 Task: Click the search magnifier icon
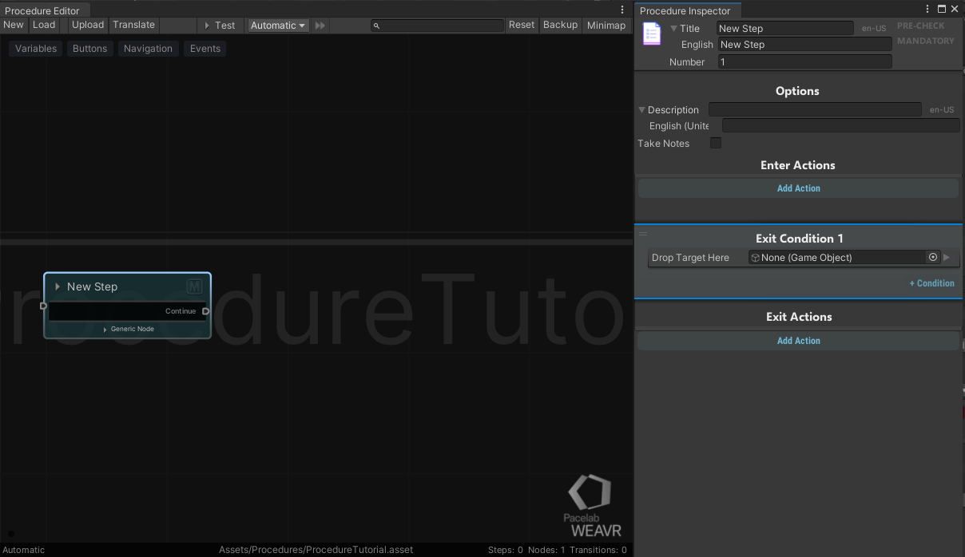[377, 26]
